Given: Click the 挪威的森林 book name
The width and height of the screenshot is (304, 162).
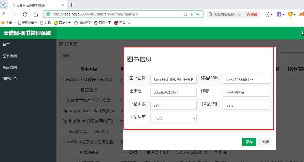Looking at the screenshot, I should tap(89, 152).
